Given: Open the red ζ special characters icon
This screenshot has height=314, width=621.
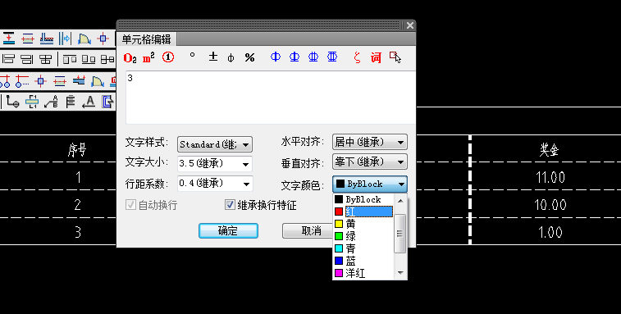Looking at the screenshot, I should 357,58.
